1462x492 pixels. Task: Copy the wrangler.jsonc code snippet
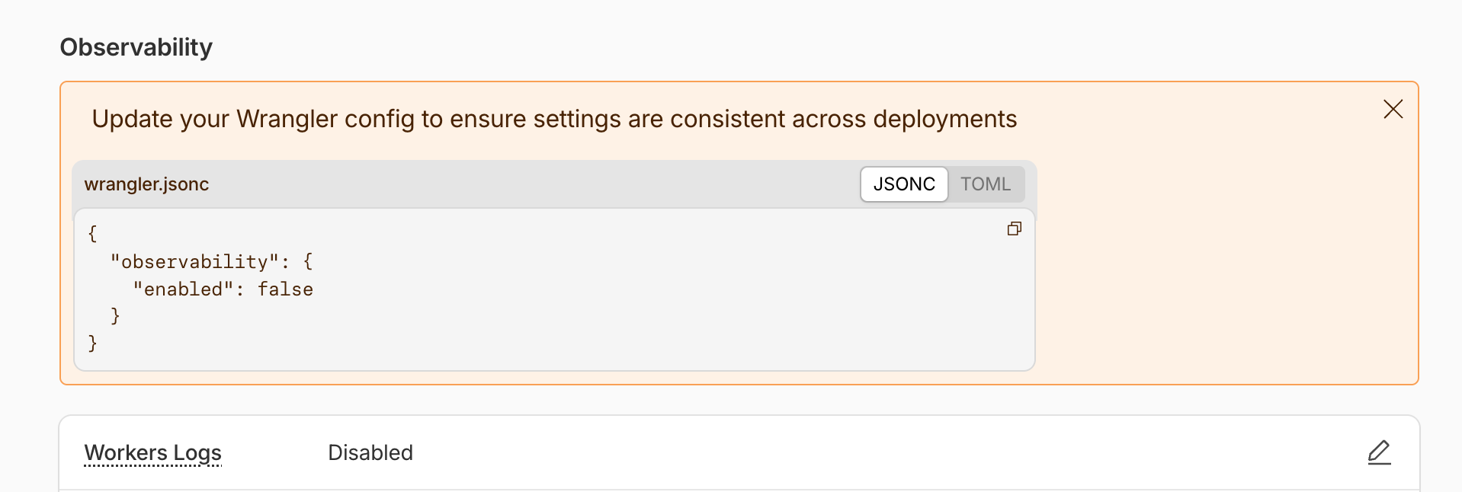1014,228
